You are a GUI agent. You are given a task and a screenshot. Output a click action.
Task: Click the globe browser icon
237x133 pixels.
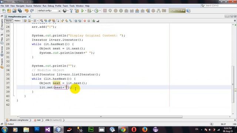(65, 11)
